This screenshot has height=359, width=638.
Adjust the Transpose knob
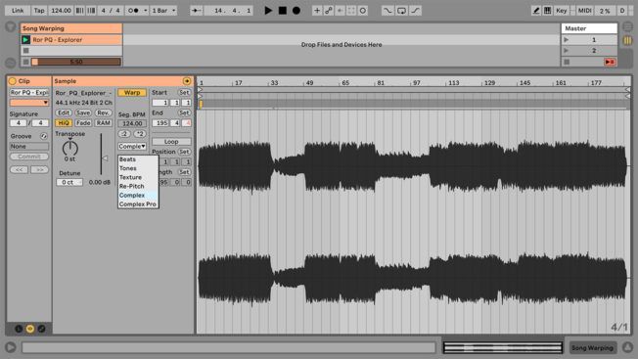point(70,148)
